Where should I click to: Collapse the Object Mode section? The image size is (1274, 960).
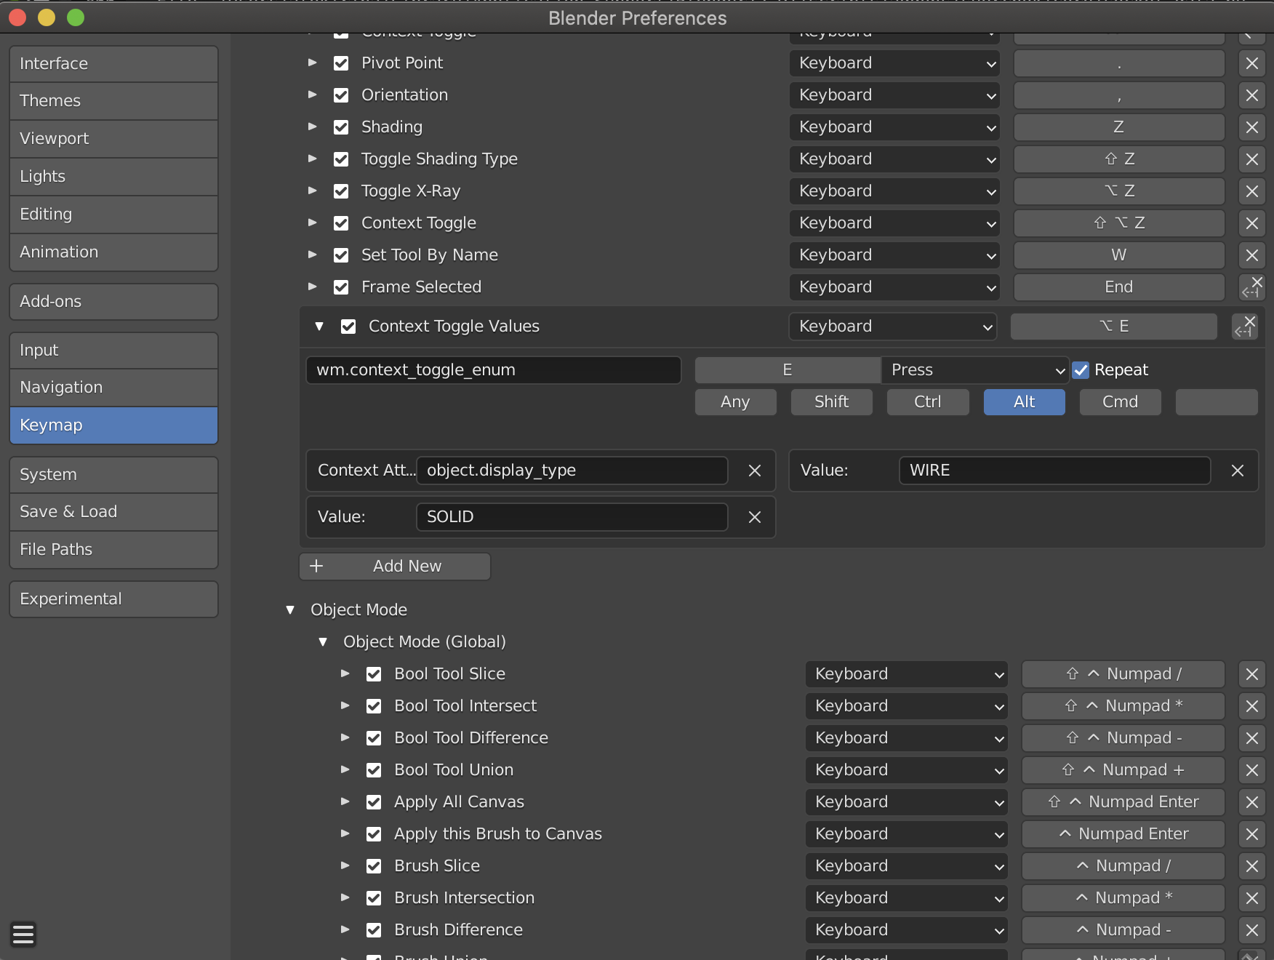290,609
